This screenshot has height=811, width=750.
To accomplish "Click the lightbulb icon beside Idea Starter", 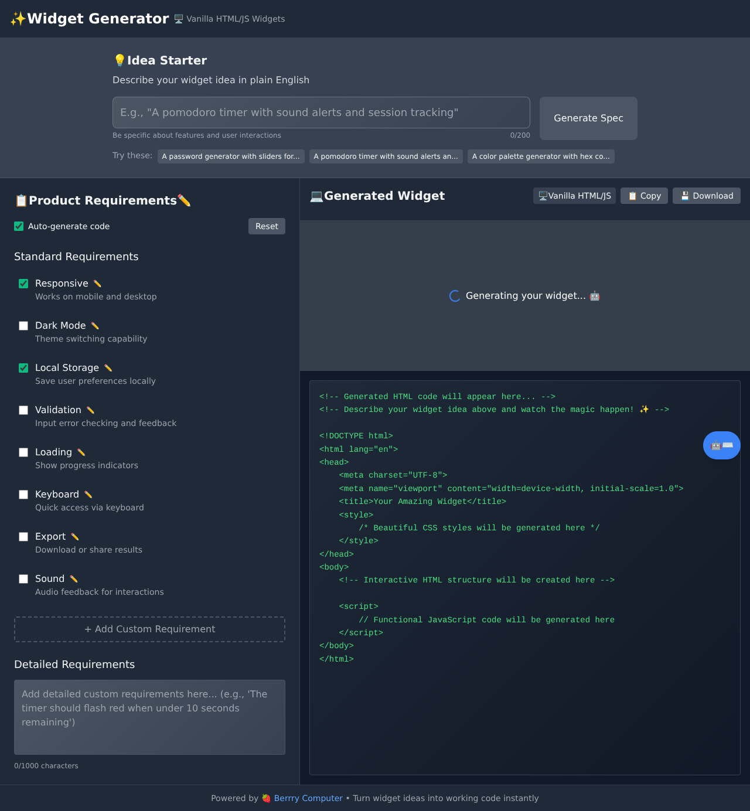I will (x=120, y=59).
